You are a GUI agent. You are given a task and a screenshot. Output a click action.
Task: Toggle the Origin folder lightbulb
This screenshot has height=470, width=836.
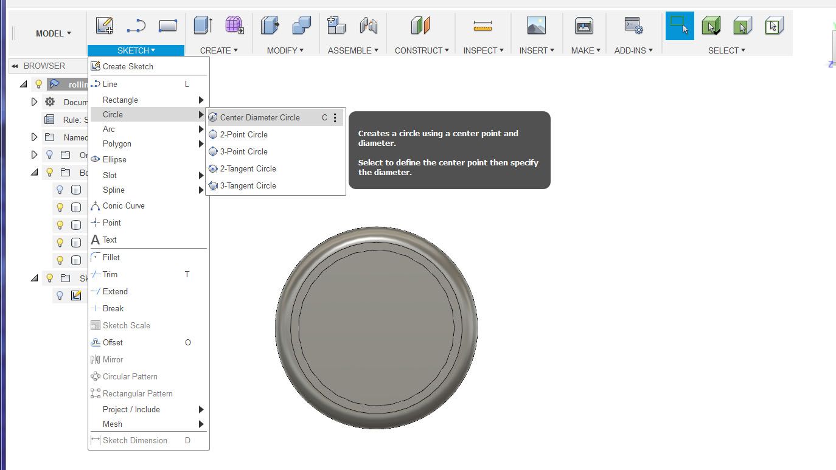50,155
